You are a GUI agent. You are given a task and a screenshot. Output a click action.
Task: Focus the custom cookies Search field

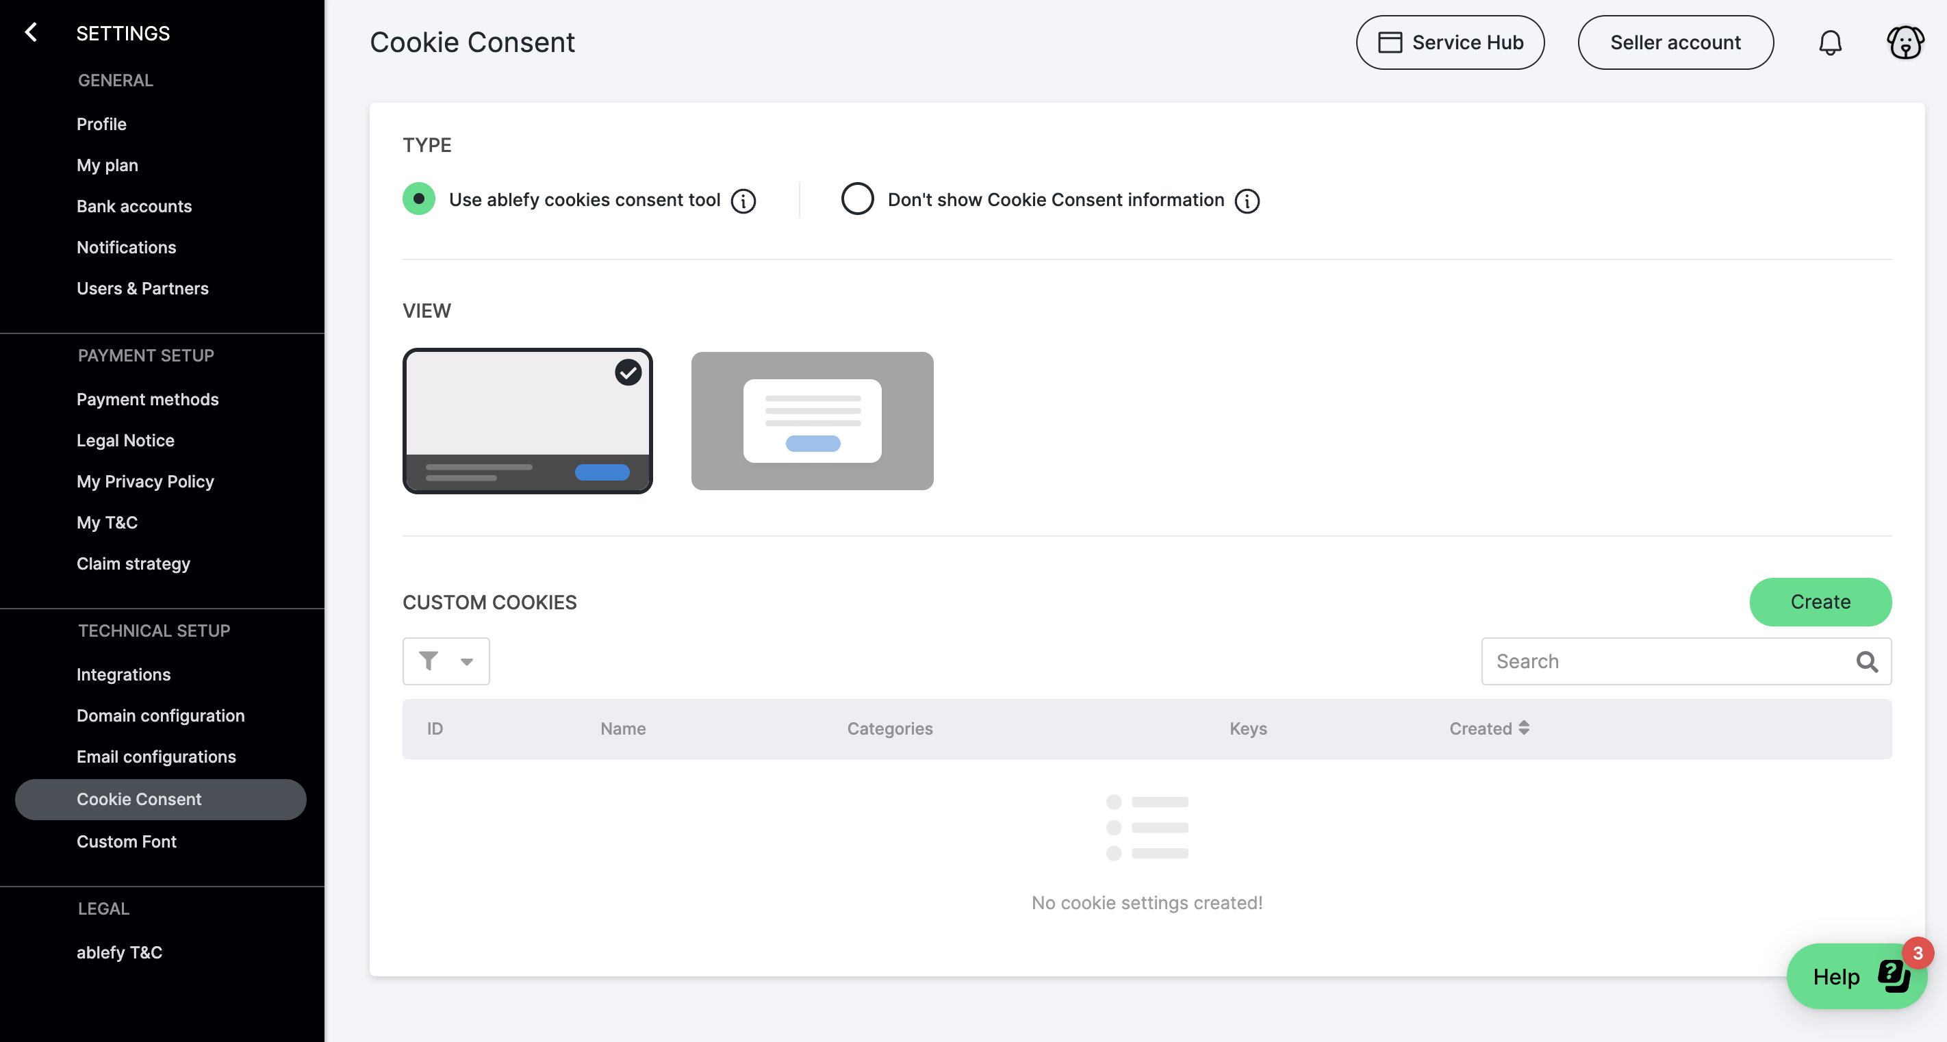(1686, 661)
